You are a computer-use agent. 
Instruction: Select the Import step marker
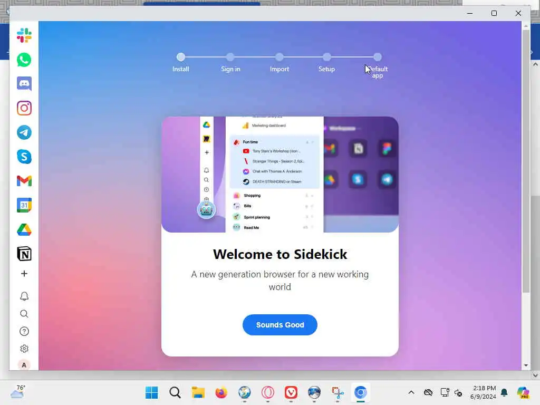pos(279,57)
